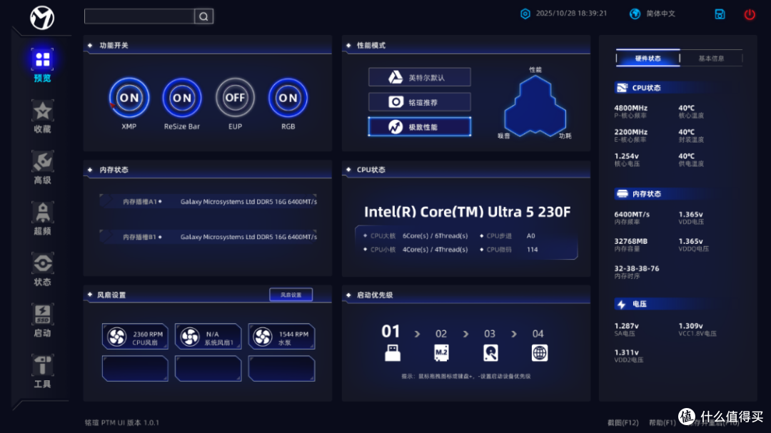Click the save floppy disk icon
The image size is (771, 433).
tap(720, 14)
